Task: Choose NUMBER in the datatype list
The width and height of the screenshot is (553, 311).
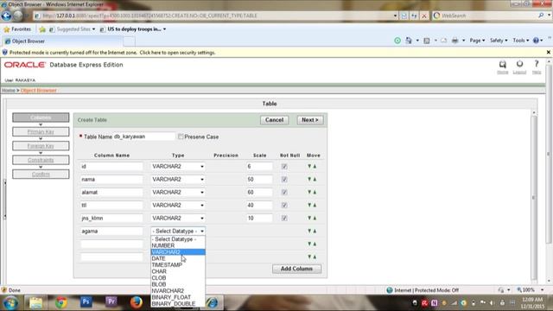Action: 178,245
